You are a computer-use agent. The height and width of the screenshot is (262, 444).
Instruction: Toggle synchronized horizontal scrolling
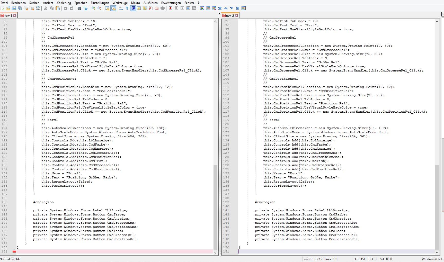[113, 8]
